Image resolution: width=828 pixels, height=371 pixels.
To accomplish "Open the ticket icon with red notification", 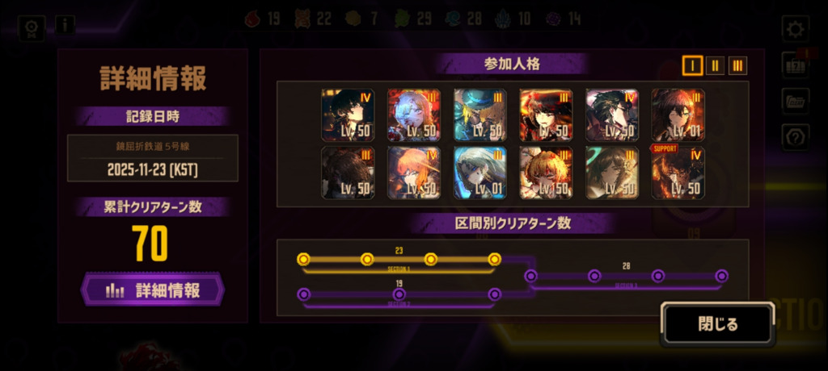I will point(796,65).
